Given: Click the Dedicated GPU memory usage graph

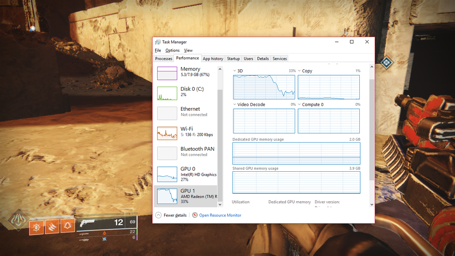Looking at the screenshot, I should click(x=296, y=154).
